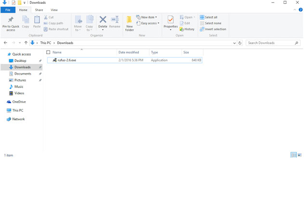Click the Paste clipboard icon

(37, 20)
